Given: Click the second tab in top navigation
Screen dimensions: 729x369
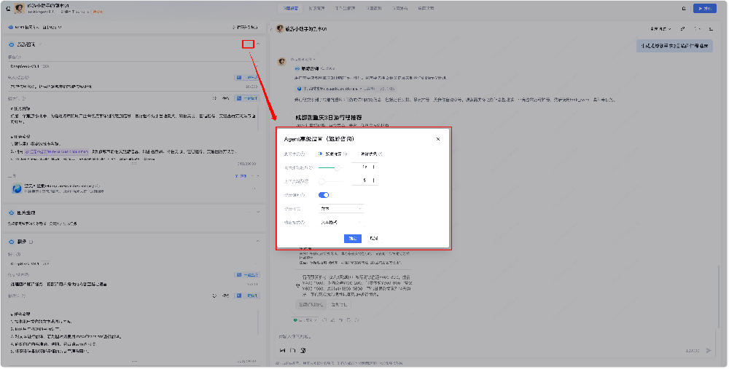Looking at the screenshot, I should (x=316, y=8).
